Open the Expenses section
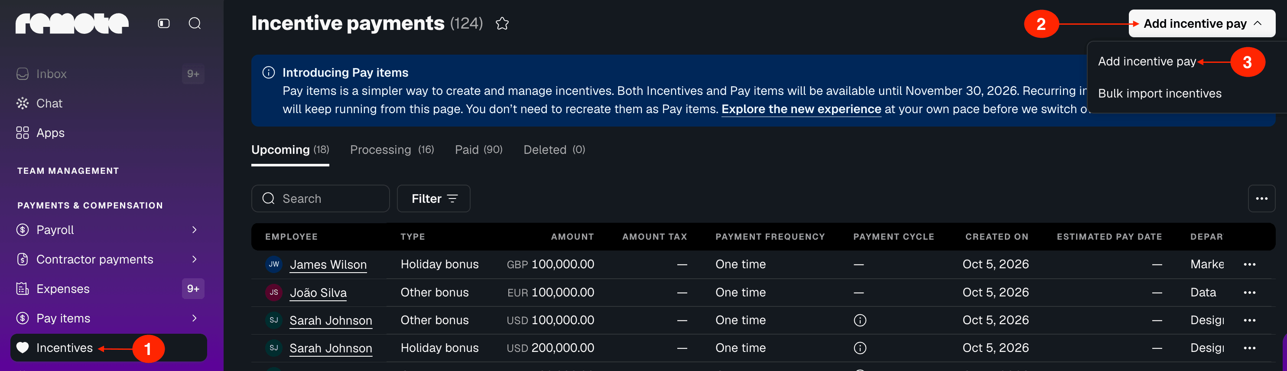This screenshot has height=371, width=1287. 62,289
